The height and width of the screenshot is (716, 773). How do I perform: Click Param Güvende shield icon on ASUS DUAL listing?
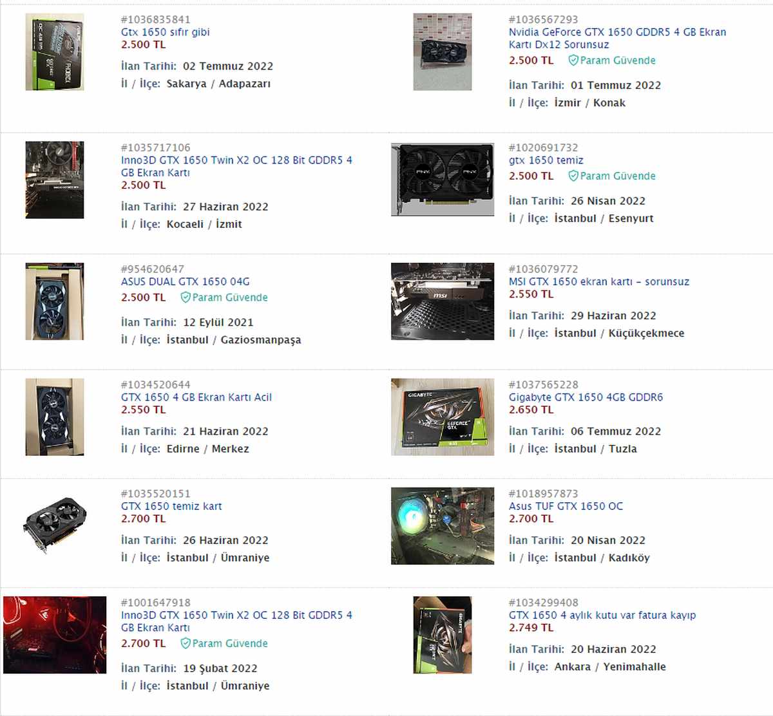coord(185,297)
